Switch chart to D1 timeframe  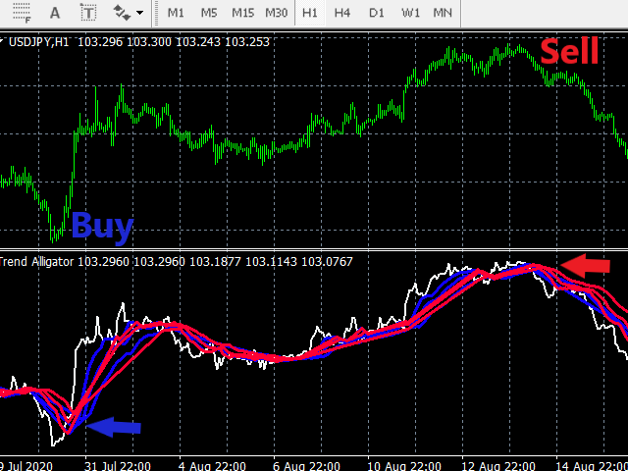(x=376, y=13)
